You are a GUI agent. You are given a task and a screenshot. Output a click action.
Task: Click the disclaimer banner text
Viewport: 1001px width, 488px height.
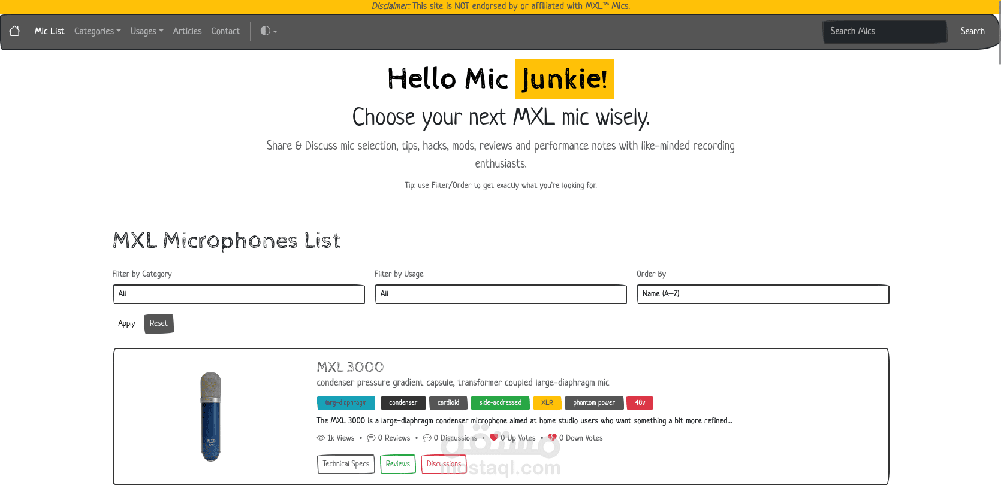point(500,6)
